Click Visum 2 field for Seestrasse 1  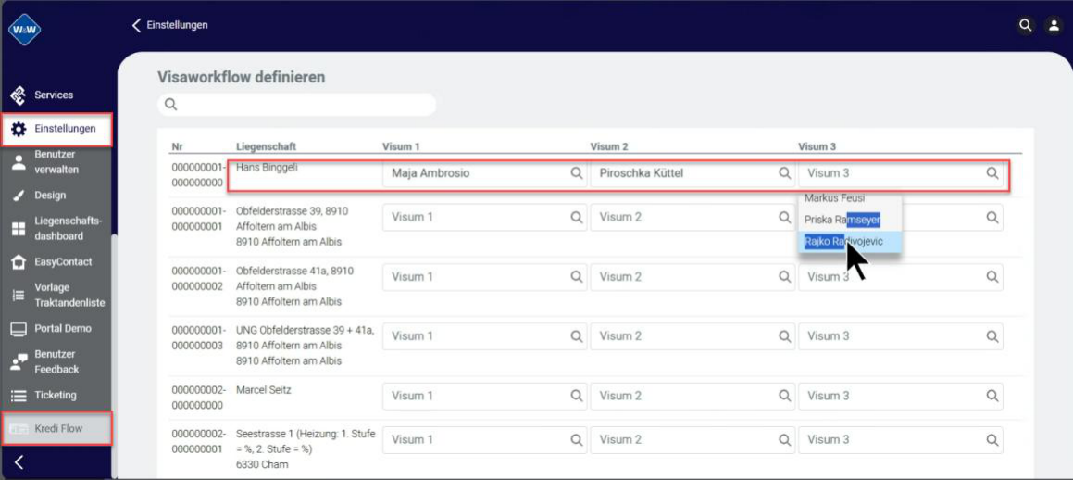point(692,439)
